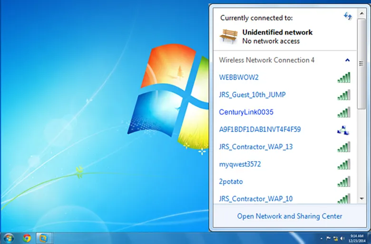
Task: Click signal strength icon beside 2potato
Action: pyautogui.click(x=343, y=182)
